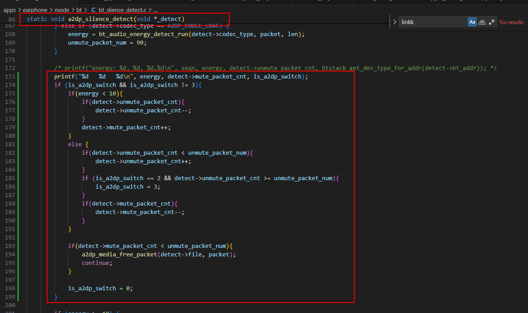Open the "bt" breadcrumb folder
Image resolution: width=528 pixels, height=313 pixels.
tap(79, 10)
